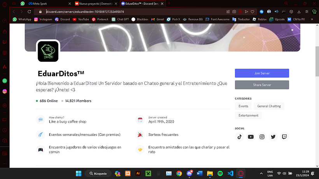This screenshot has width=319, height=179.
Task: Open the Windows Start menu
Action: [79, 174]
